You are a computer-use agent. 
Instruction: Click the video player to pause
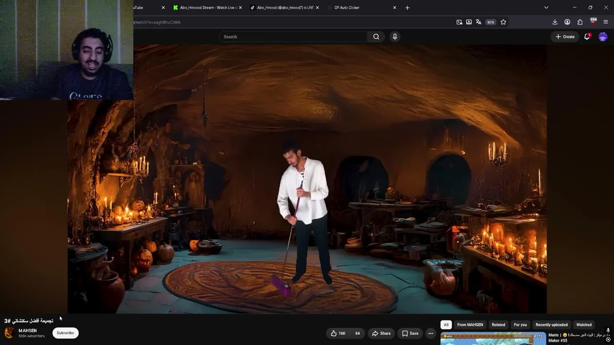[x=307, y=179]
